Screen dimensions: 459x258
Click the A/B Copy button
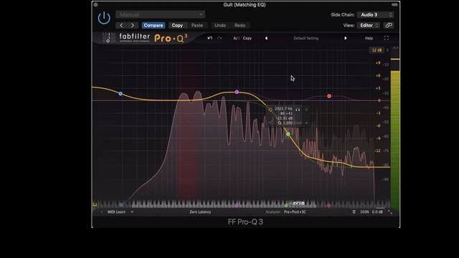[247, 38]
